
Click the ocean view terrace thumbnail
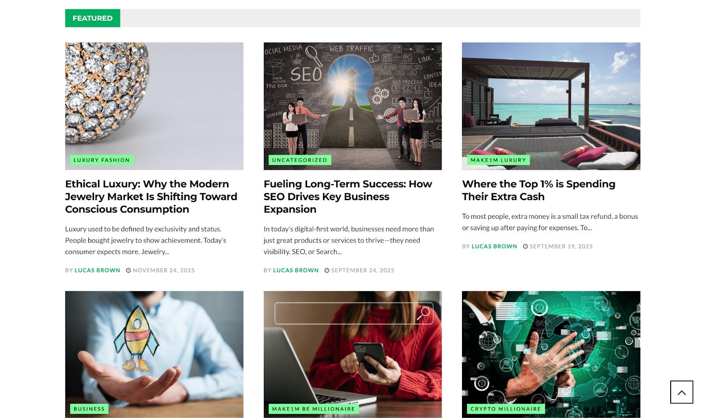[551, 106]
